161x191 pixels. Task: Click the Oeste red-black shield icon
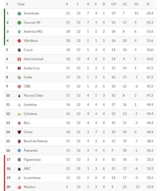[19, 132]
